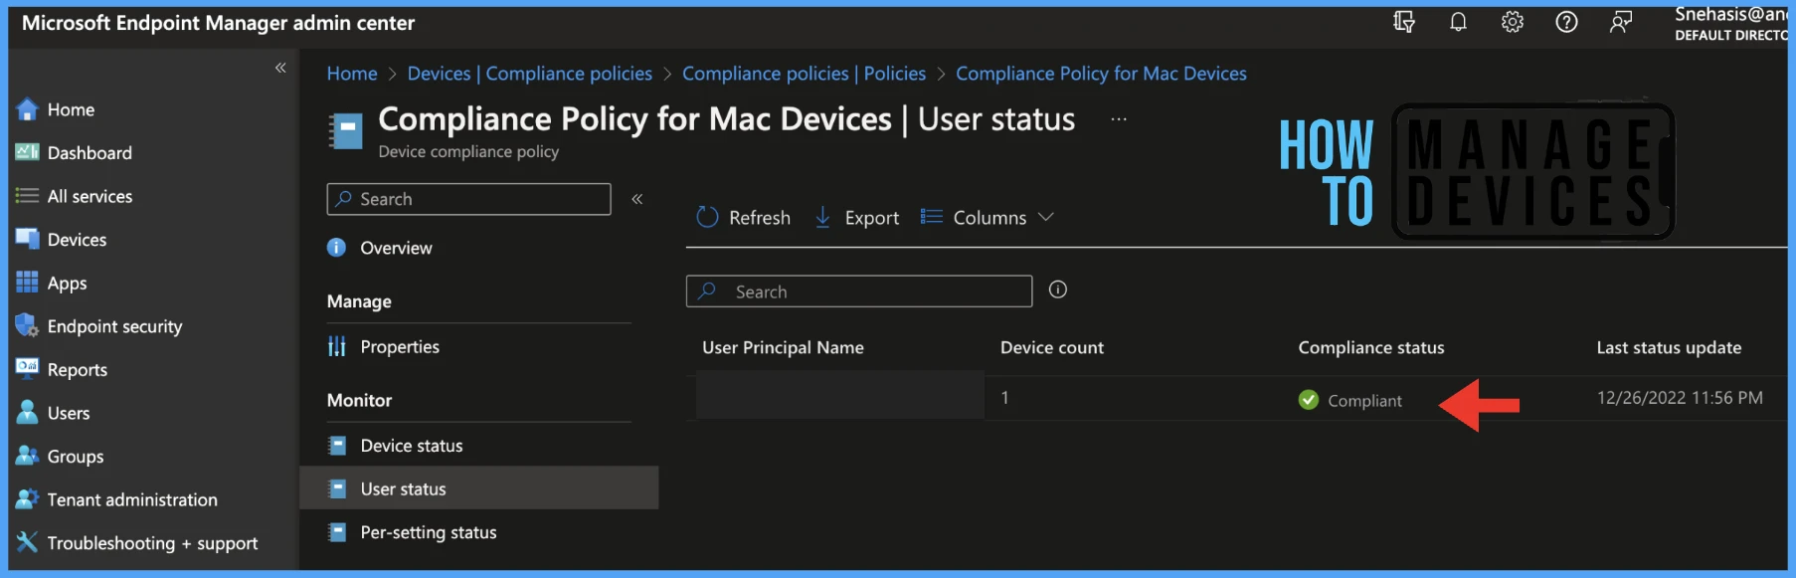Sort by User Principal Name column header

783,347
